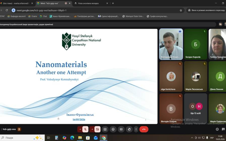The width and height of the screenshot is (226, 141).
Task: Switch keyboard language УКР
Action: (212, 138)
